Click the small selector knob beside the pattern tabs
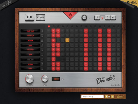This screenshot has width=138, height=104. (x=84, y=18)
